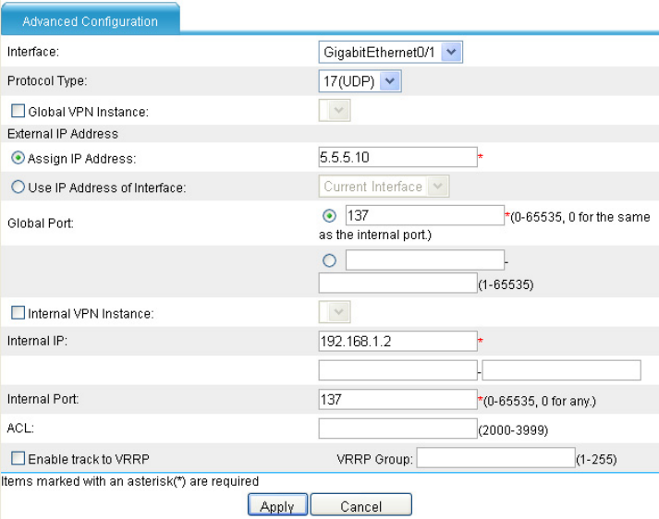
Task: Select the Global Port range radio button
Action: [329, 260]
